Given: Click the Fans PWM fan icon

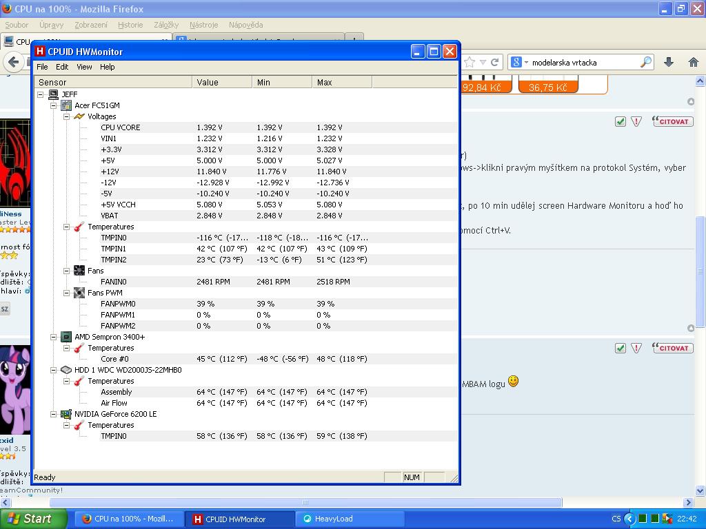Looking at the screenshot, I should (x=79, y=293).
